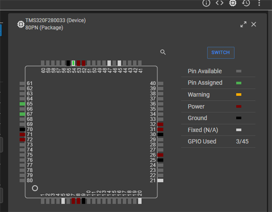272x212 pixels.
Task: Click the Fixed (N/A) light legend swatch
Action: pyautogui.click(x=239, y=130)
